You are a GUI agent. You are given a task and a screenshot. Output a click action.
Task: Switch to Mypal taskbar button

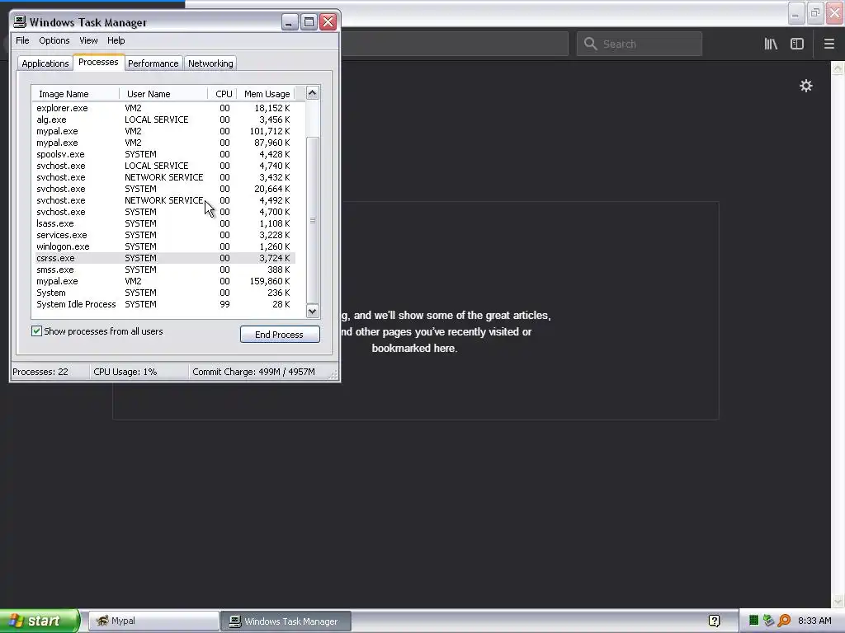(x=153, y=621)
